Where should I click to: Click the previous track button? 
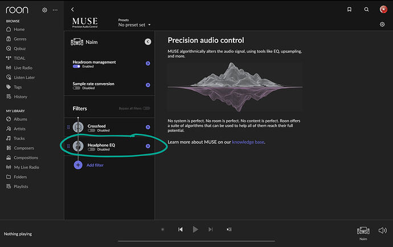pyautogui.click(x=181, y=229)
